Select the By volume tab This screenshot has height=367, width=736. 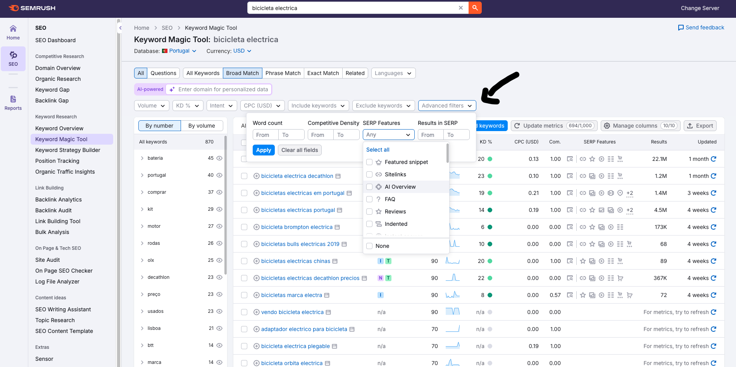(202, 126)
